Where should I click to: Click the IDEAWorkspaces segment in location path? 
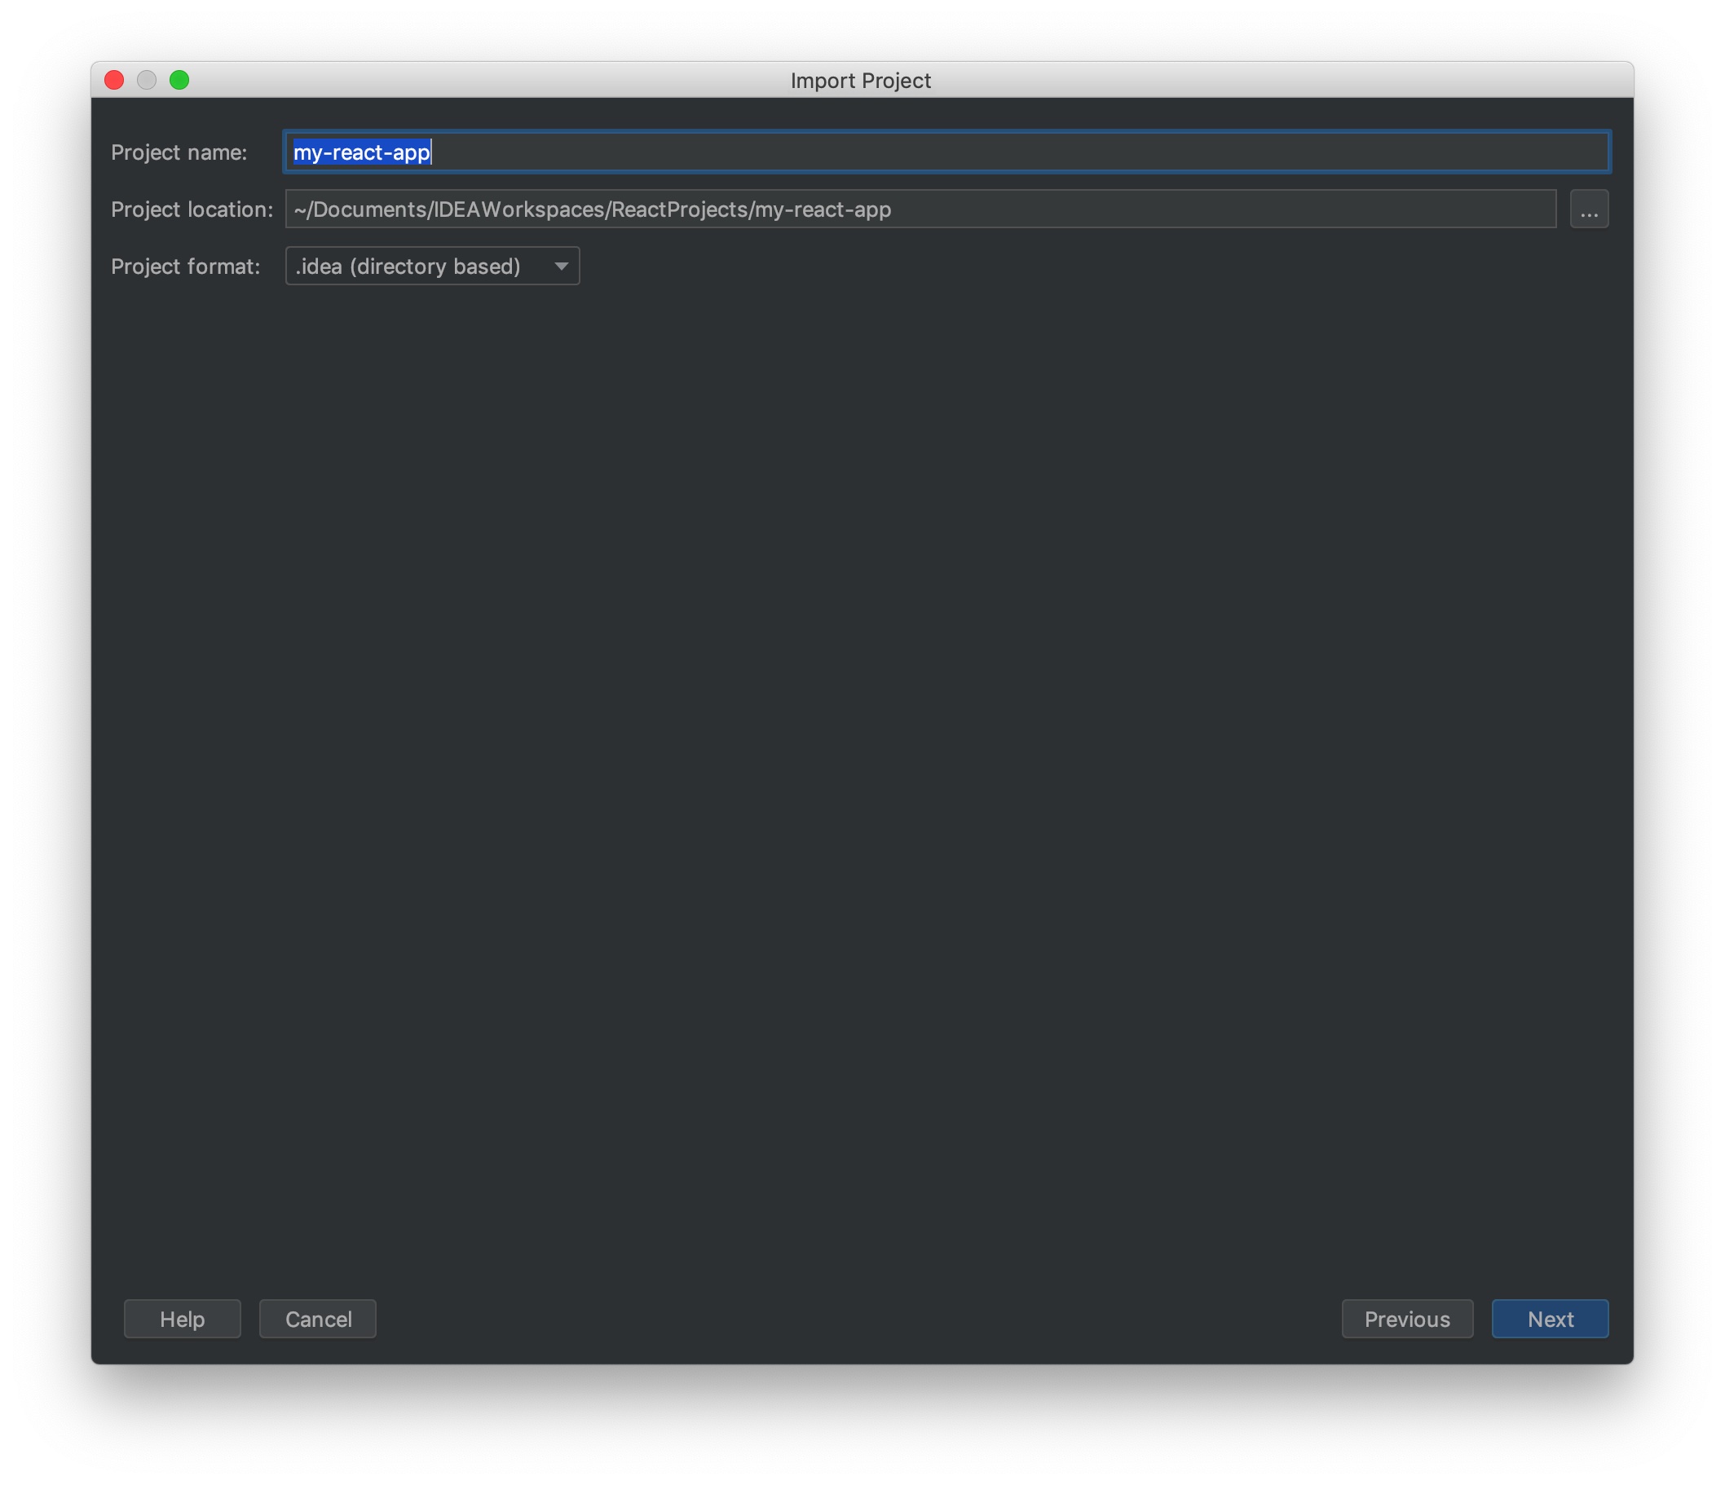point(518,209)
